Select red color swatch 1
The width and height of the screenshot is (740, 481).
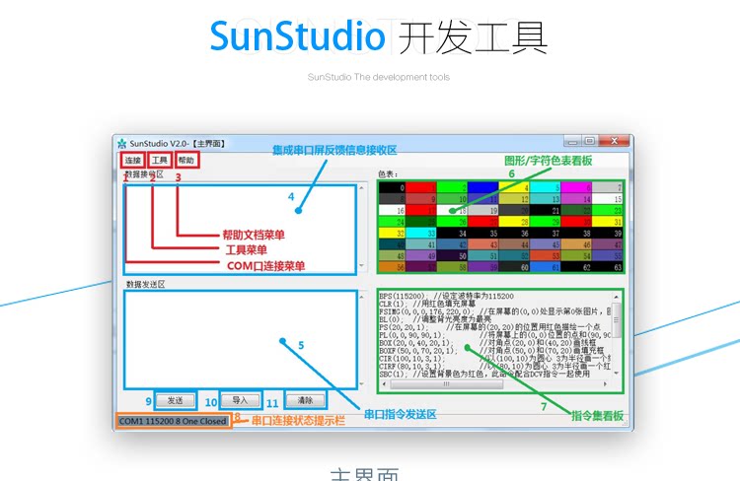(x=422, y=187)
